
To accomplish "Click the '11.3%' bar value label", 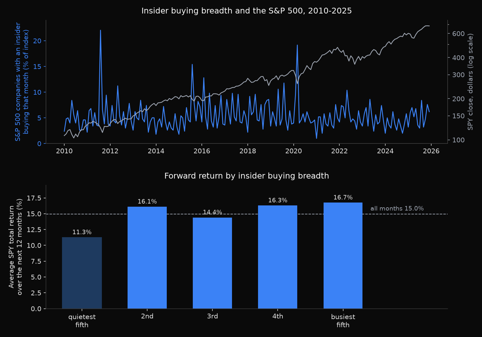I will coord(82,232).
